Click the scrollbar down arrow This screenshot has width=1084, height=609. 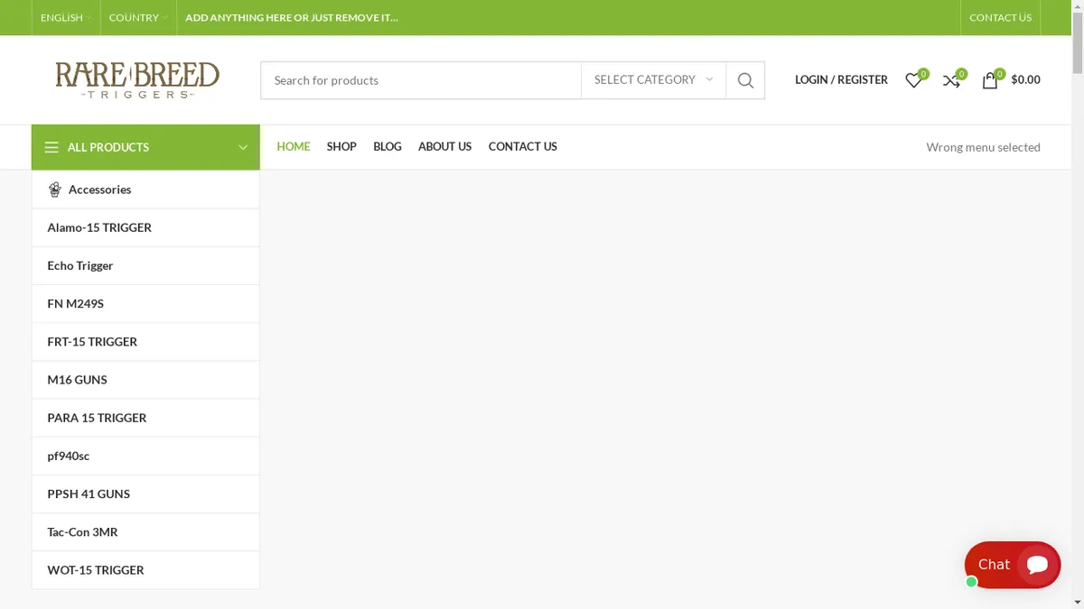point(1078,602)
